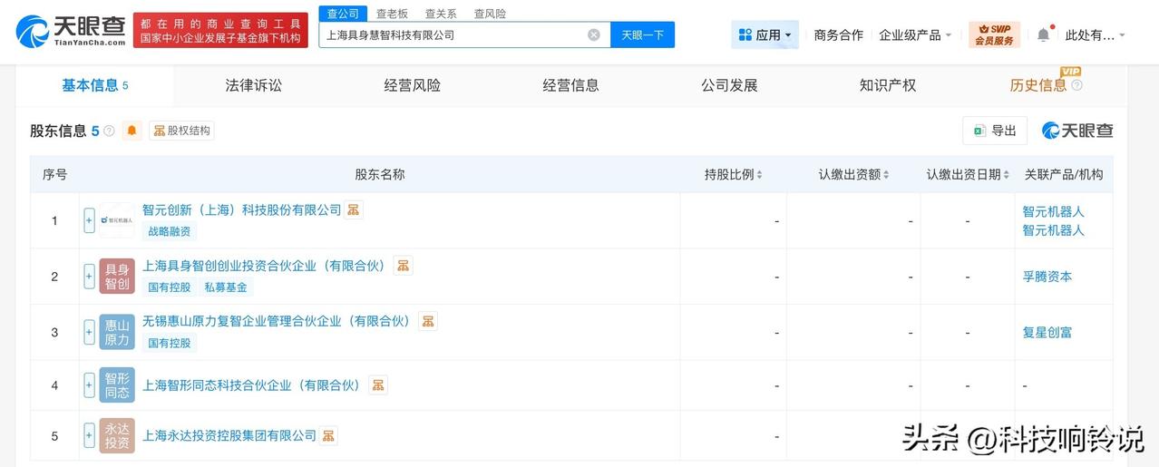Click the shareholder alert bell icon
1159x467 pixels.
tap(132, 131)
